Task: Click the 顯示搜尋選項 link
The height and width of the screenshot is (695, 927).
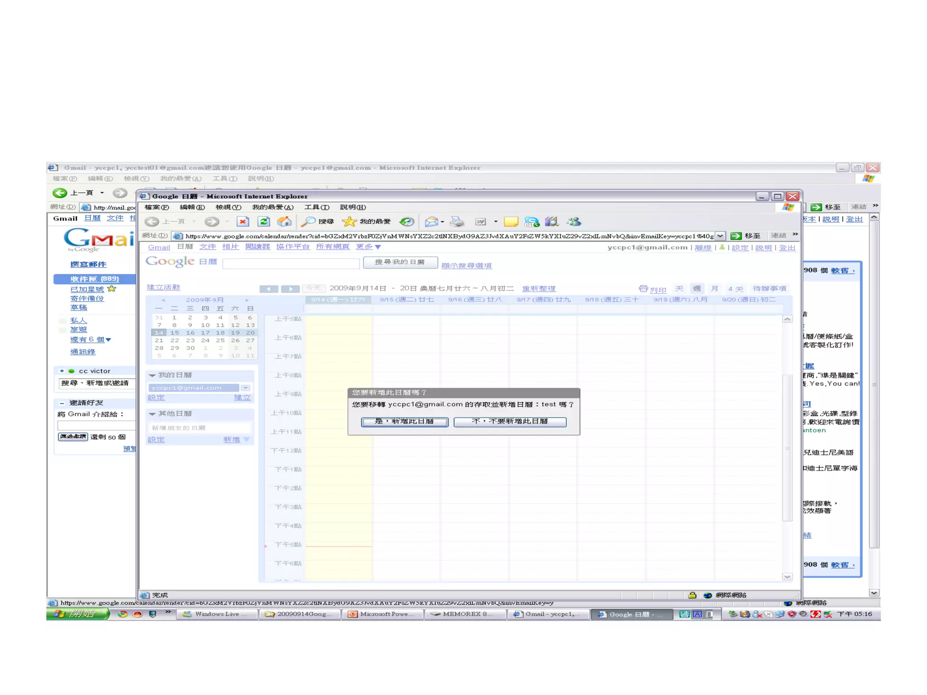Action: click(466, 266)
